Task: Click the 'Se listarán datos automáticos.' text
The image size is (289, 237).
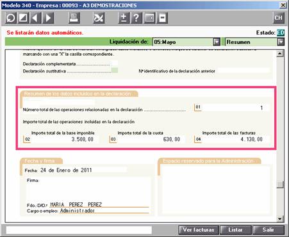Action: (x=45, y=33)
